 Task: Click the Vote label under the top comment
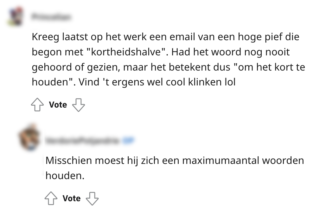58,105
